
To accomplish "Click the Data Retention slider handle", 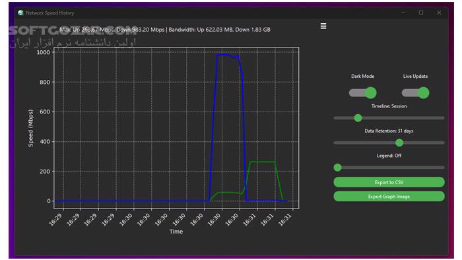I will pos(399,143).
